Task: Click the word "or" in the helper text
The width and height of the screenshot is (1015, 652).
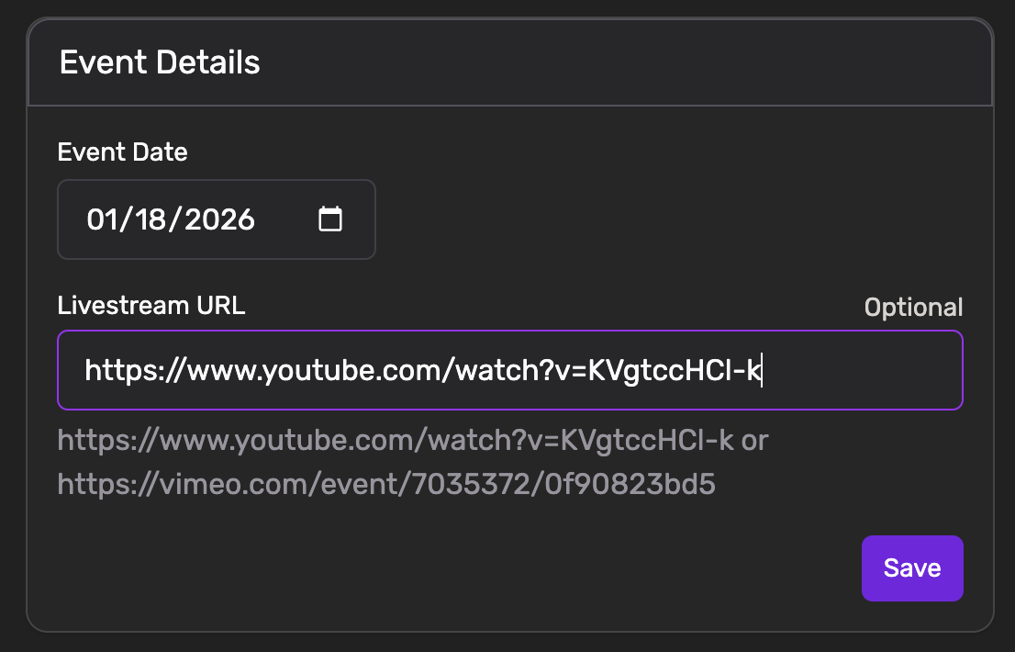Action: tap(754, 441)
